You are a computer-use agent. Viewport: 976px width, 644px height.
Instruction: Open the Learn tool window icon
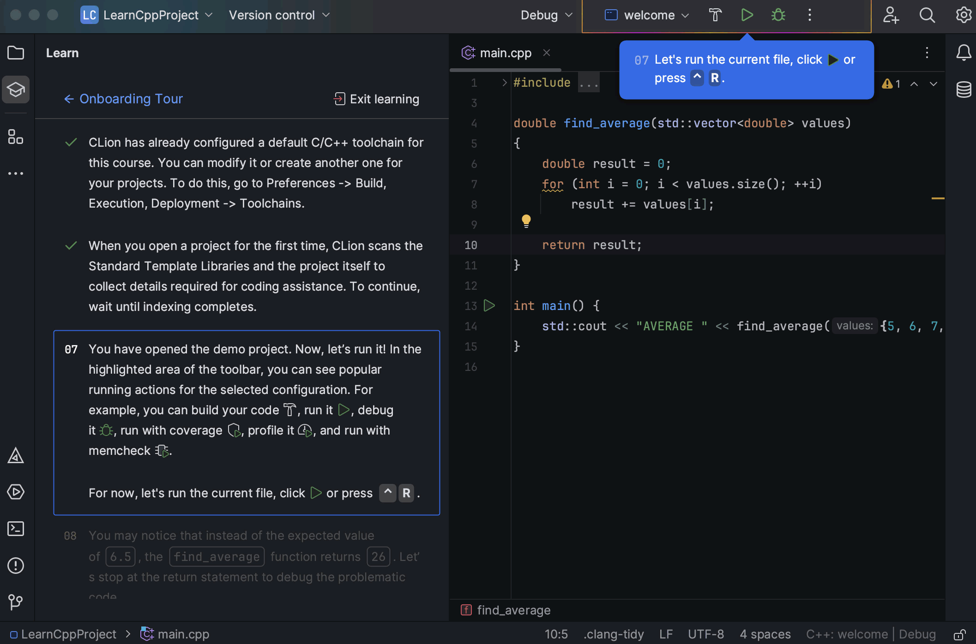click(x=16, y=89)
